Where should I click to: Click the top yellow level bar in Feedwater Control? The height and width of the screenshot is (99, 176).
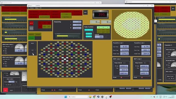(10, 19)
